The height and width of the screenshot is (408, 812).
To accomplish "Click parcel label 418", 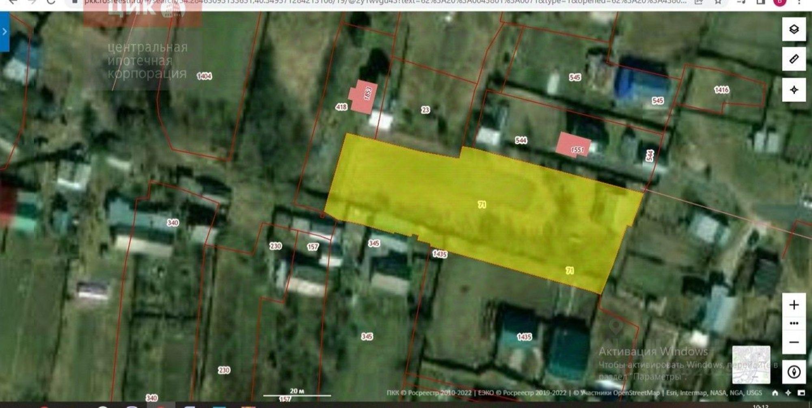I will point(341,107).
